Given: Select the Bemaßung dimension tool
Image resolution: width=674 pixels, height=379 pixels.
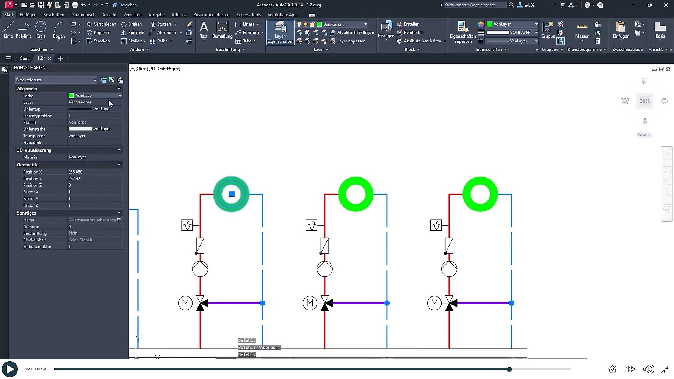Looking at the screenshot, I should click(x=222, y=30).
